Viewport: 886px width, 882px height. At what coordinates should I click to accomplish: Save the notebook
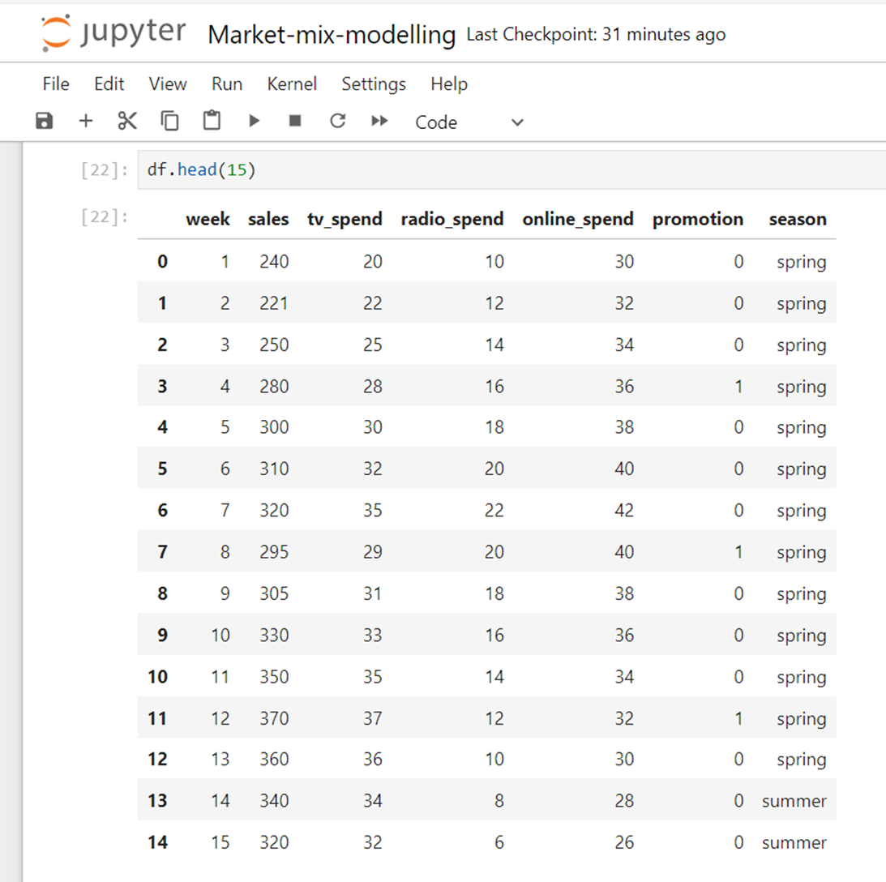point(43,120)
